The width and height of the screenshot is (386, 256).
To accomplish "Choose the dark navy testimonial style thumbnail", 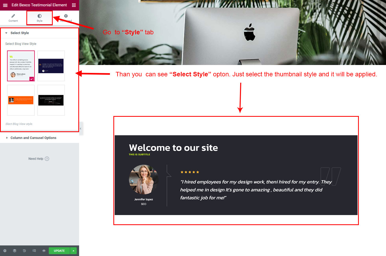I will click(x=51, y=66).
